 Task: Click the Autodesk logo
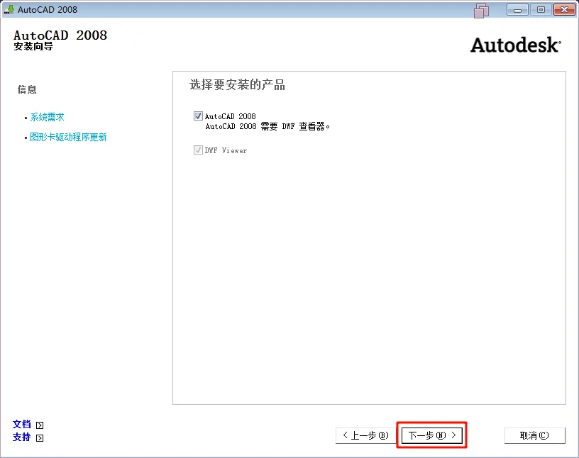click(516, 45)
